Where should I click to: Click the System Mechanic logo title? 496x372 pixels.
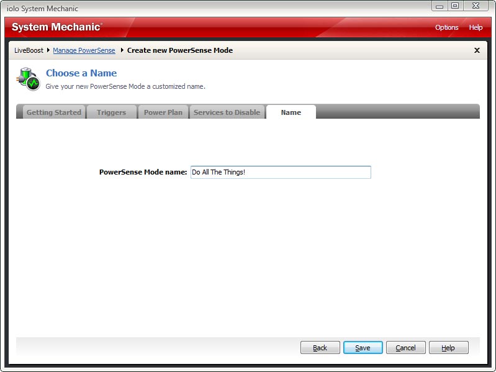tap(57, 27)
